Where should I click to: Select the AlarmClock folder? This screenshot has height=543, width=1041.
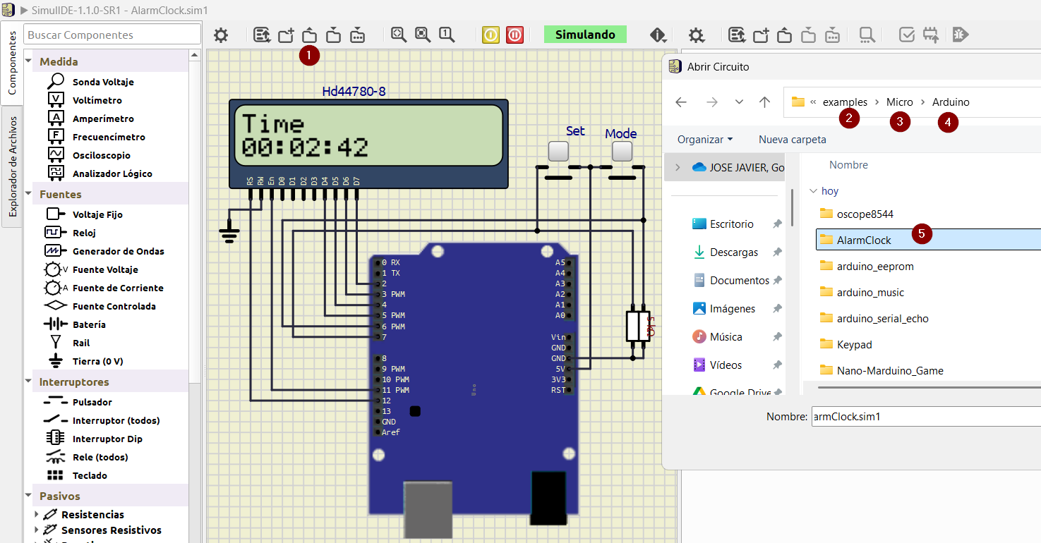928,240
